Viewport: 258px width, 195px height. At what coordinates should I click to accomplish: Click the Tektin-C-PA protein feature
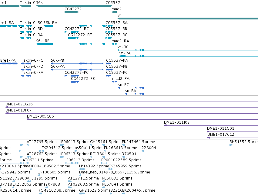26,76
